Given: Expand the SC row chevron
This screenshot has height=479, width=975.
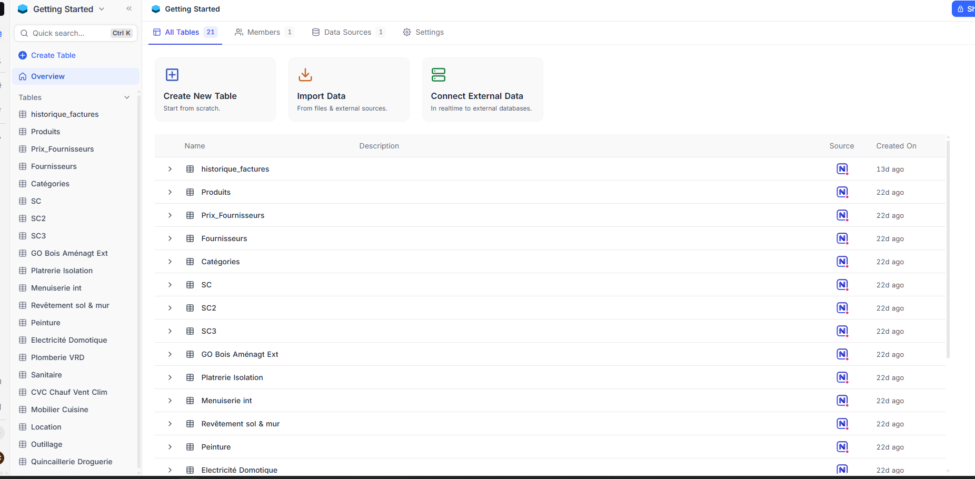Looking at the screenshot, I should (170, 285).
